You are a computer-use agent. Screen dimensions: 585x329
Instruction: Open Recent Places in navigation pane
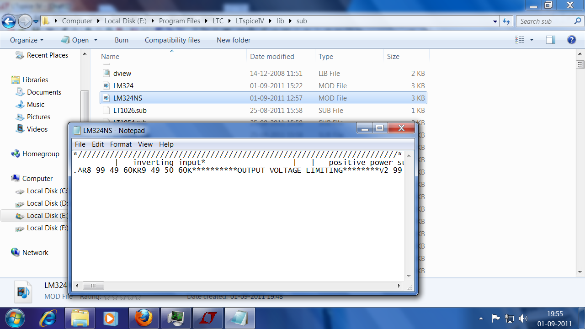coord(48,55)
